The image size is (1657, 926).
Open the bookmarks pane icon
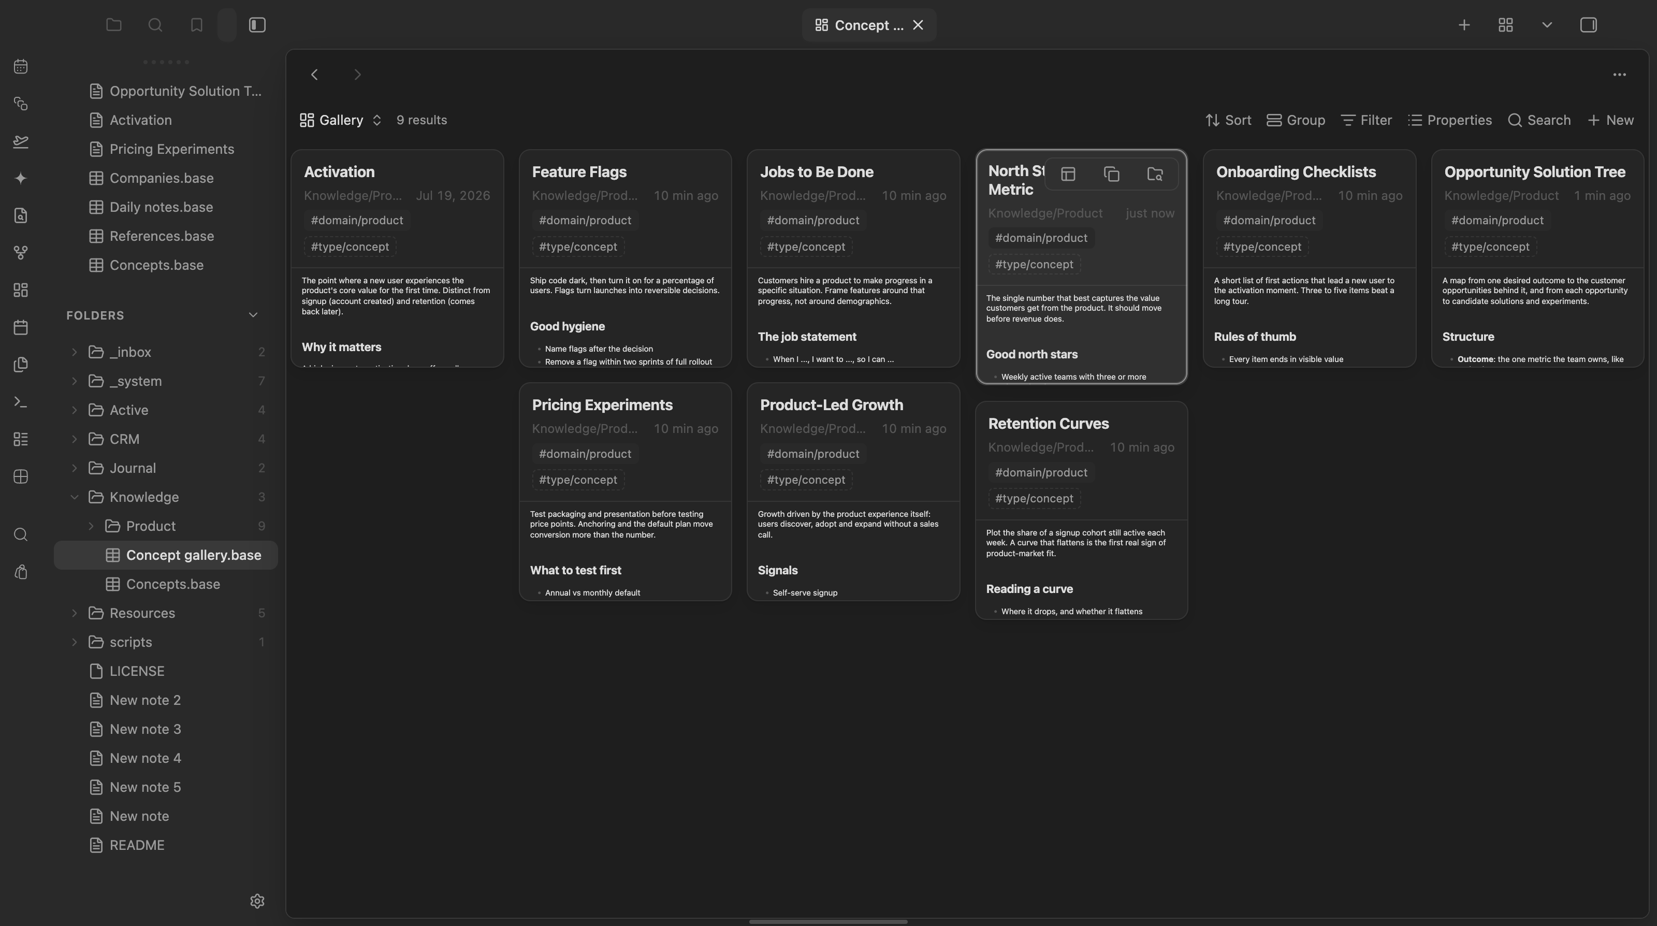click(197, 25)
